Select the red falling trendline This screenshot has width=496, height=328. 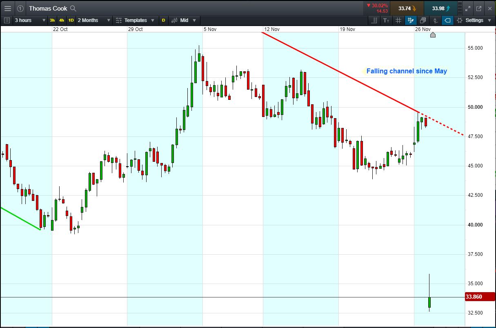coord(340,72)
